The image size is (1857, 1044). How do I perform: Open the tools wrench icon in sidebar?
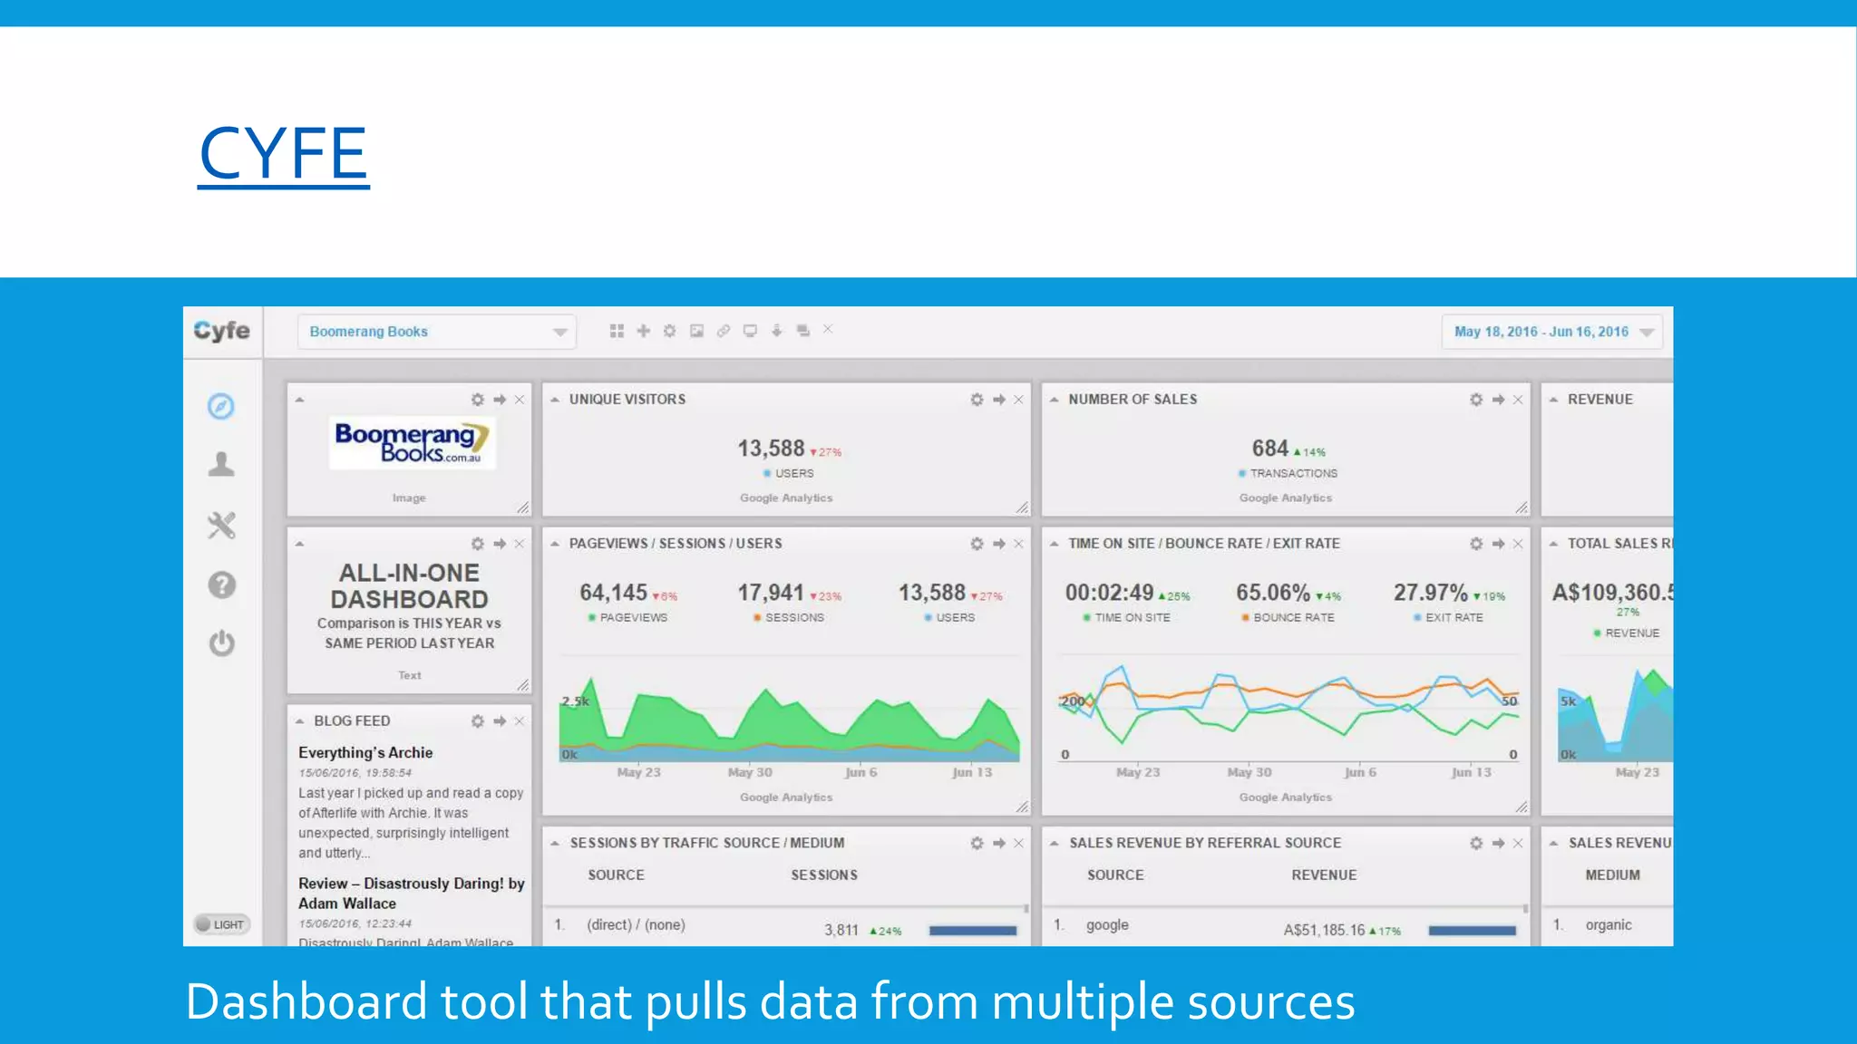(x=221, y=525)
